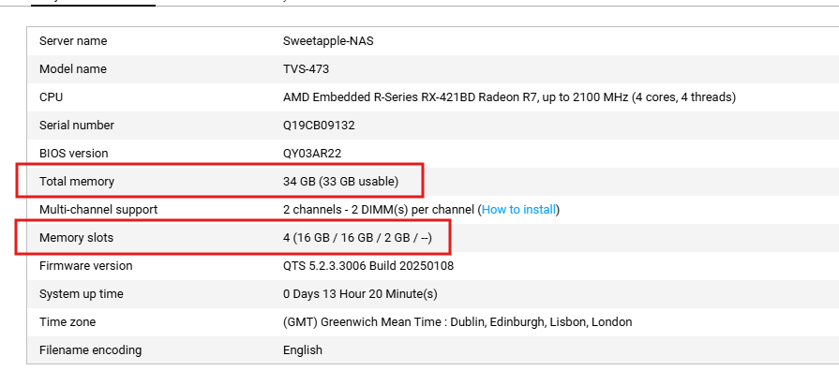Click the '34 GB (33 GB usable)' value
839x386 pixels.
click(x=340, y=182)
